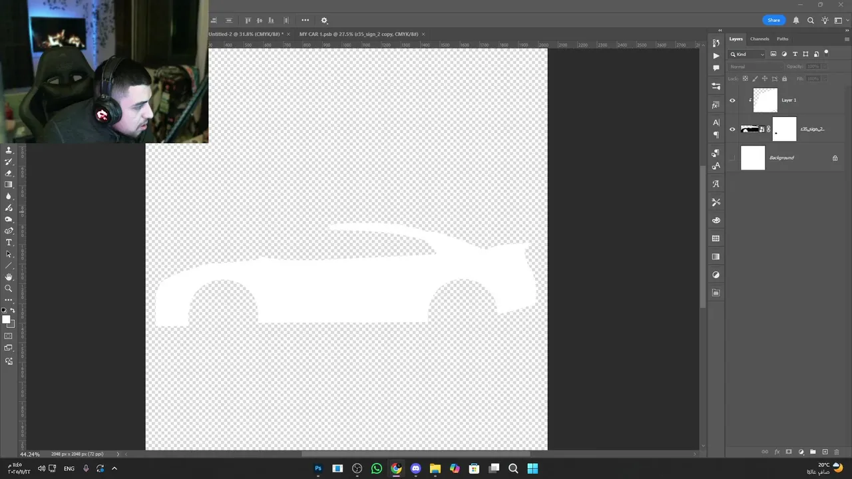Swap foreground and background colors
This screenshot has width=852, height=479.
pyautogui.click(x=13, y=311)
